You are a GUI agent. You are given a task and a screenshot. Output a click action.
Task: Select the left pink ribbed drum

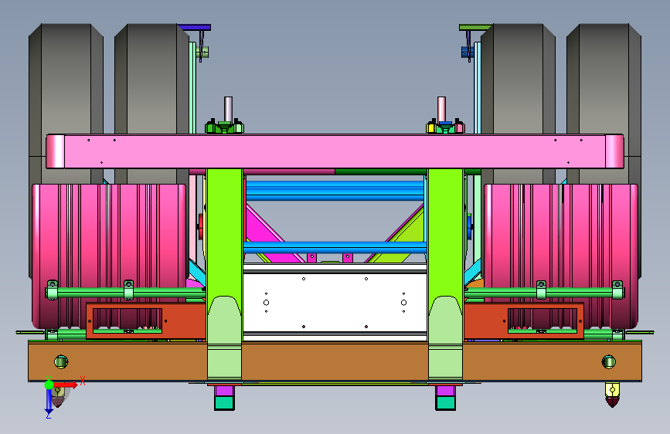109,256
